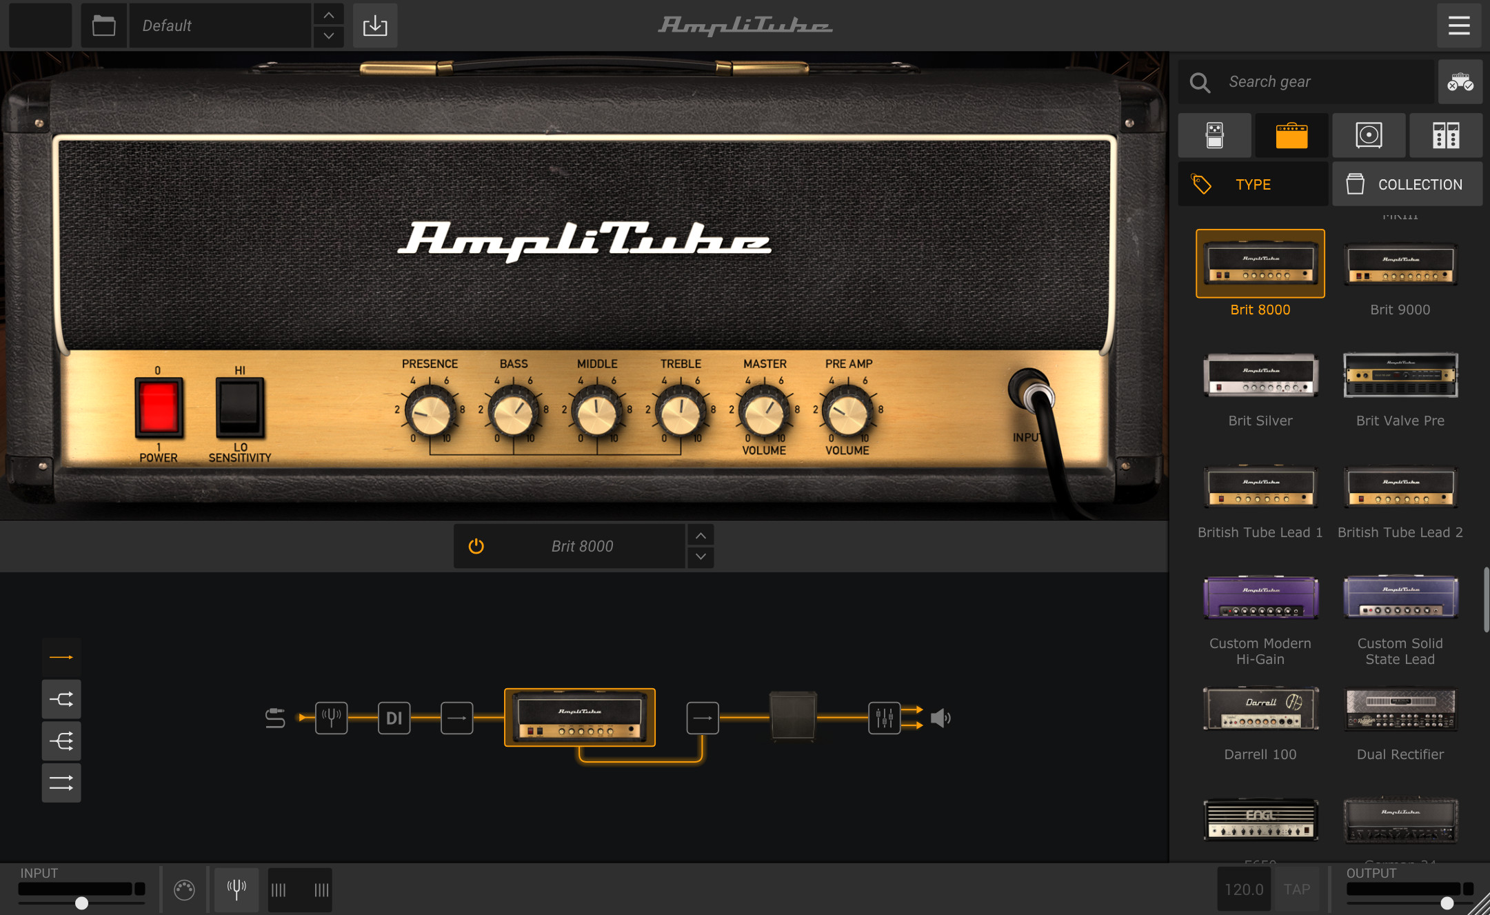Viewport: 1490px width, 915px height.
Task: Toggle the red POWER switch on amp
Action: click(x=159, y=407)
